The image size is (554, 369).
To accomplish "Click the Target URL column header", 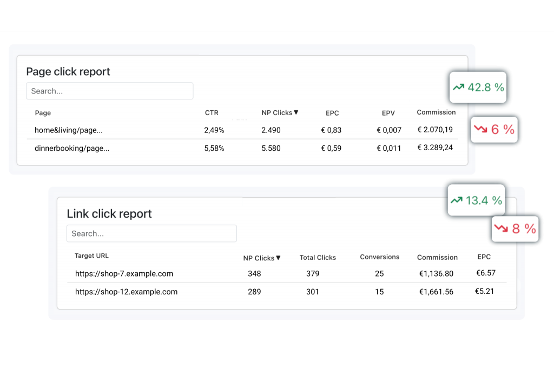I will [91, 256].
